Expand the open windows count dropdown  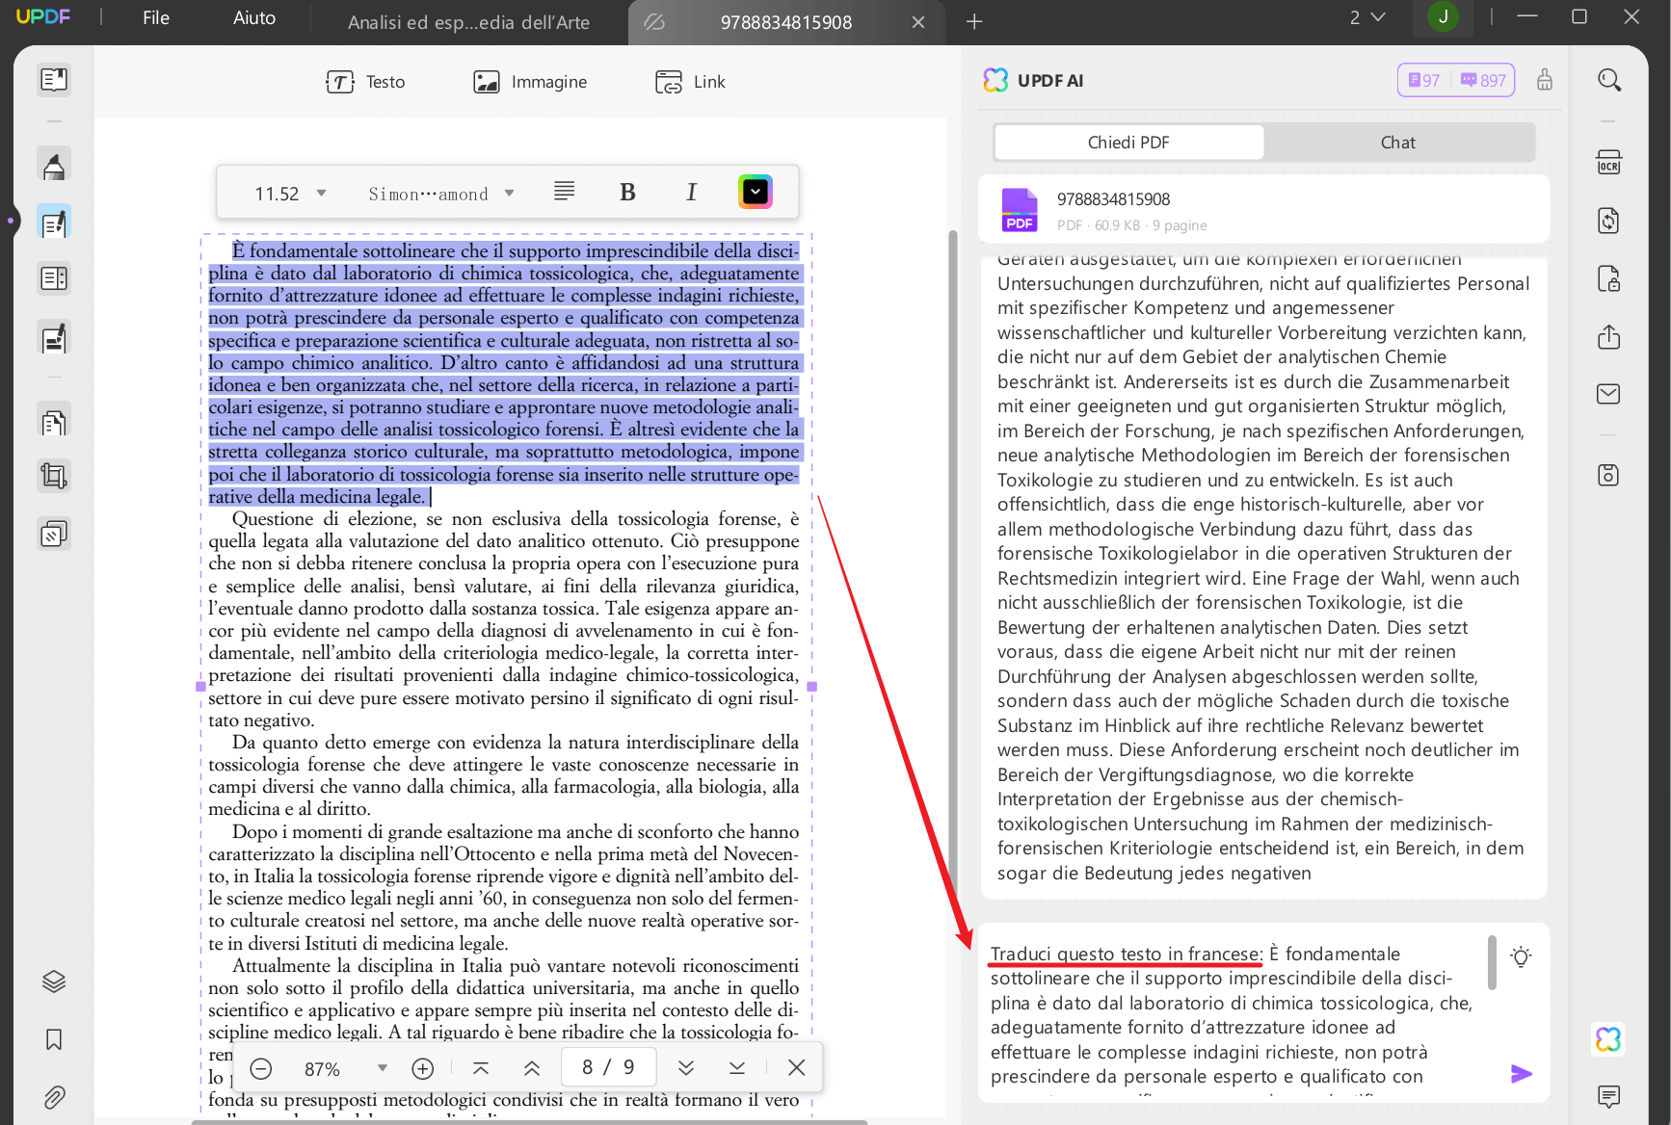coord(1367,17)
